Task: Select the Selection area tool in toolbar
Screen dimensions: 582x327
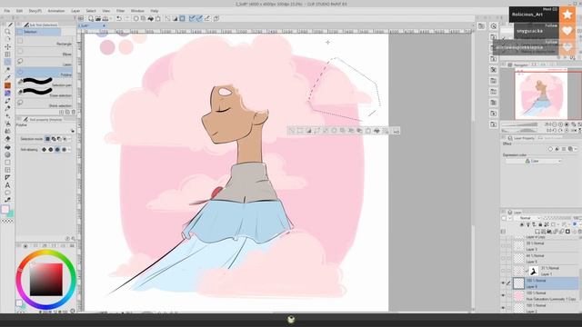Action: click(7, 62)
